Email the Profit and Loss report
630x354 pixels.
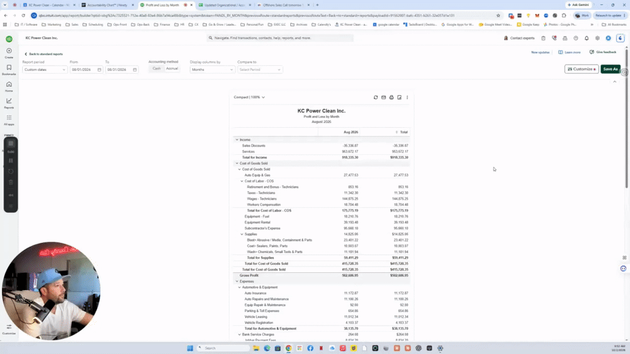(x=384, y=98)
